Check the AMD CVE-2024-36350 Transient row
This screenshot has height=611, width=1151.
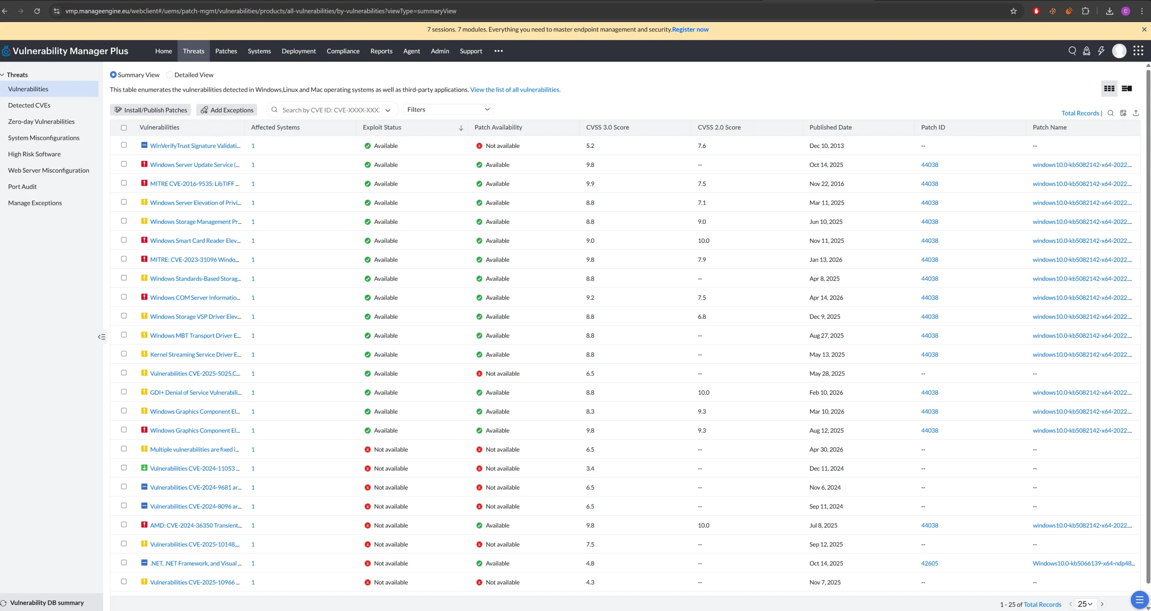(x=124, y=524)
